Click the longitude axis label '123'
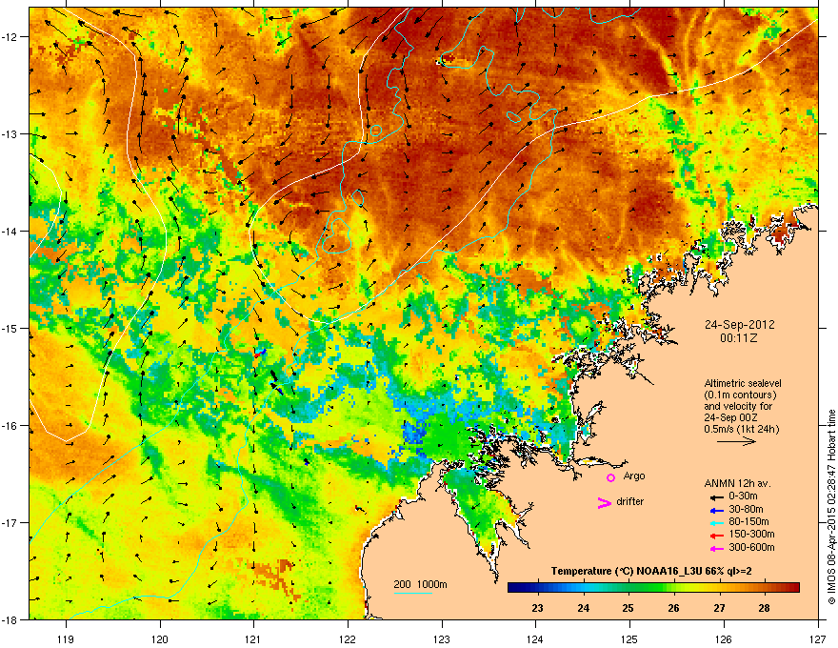The height and width of the screenshot is (648, 838). click(x=442, y=639)
